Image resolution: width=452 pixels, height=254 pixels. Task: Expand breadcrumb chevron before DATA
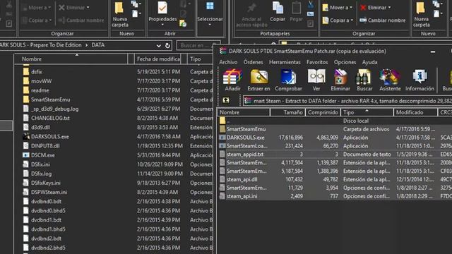[x=86, y=45]
